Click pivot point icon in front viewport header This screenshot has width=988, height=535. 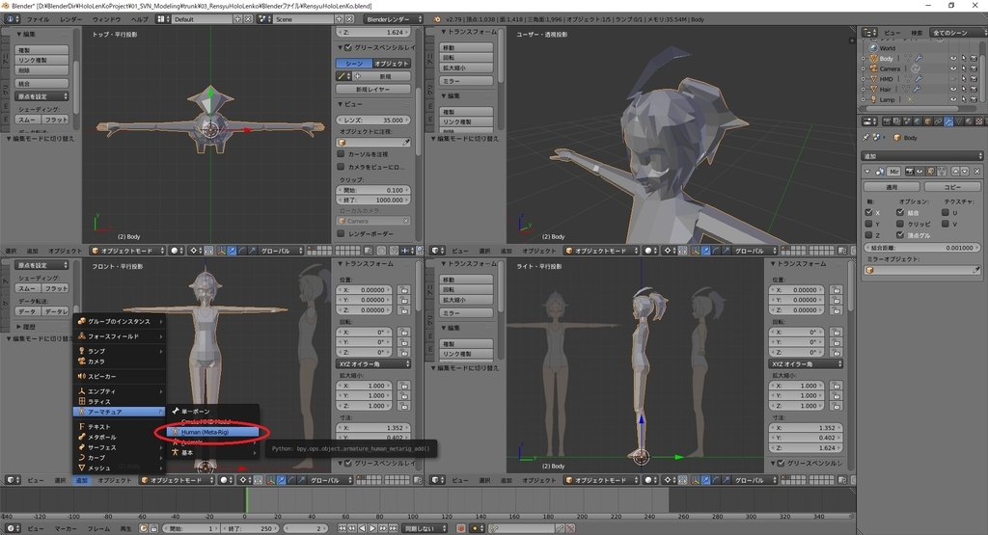click(244, 480)
